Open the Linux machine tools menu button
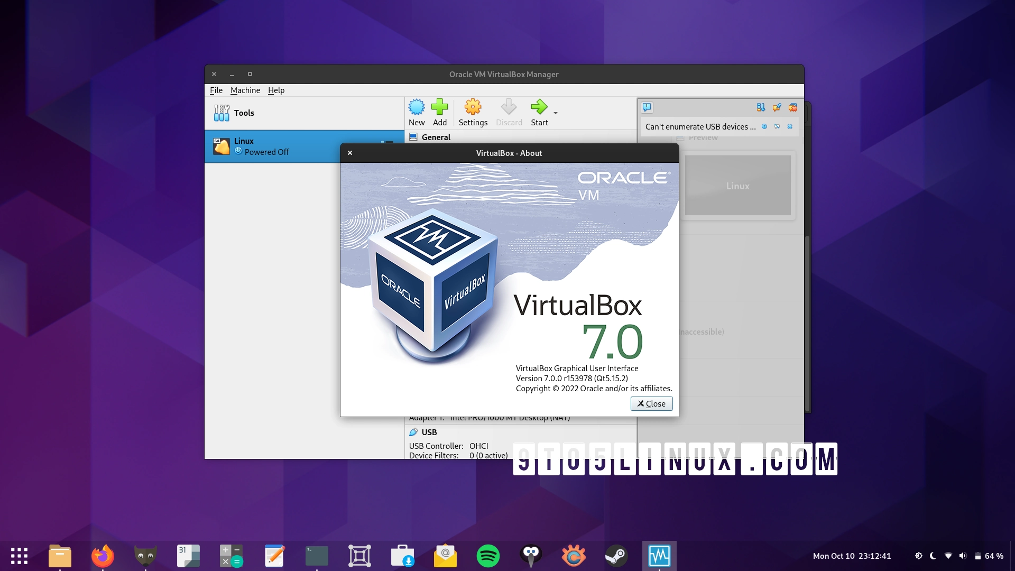The width and height of the screenshot is (1015, 571). click(387, 142)
